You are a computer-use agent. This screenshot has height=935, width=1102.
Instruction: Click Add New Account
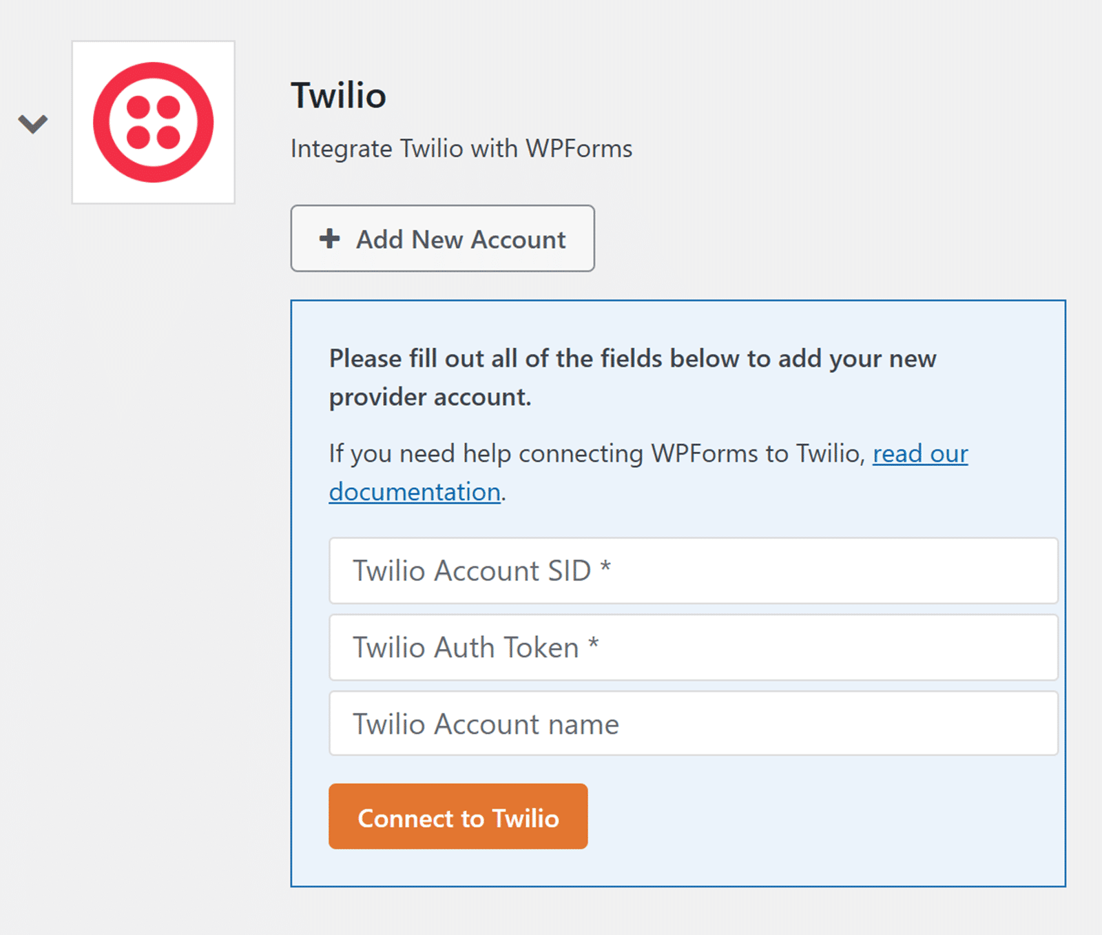442,239
